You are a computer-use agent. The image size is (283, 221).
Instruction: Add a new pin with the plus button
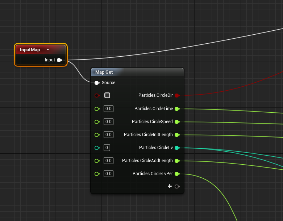pos(170,186)
